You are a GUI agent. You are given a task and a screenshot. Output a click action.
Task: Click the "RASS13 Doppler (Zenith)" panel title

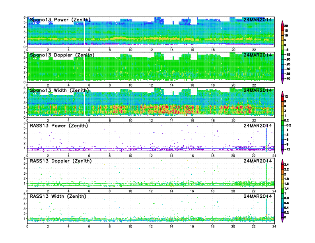[61, 161]
